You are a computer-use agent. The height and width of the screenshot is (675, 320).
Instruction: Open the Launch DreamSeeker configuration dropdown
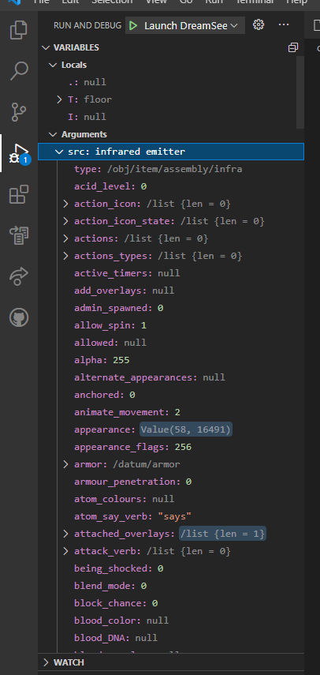(x=185, y=25)
